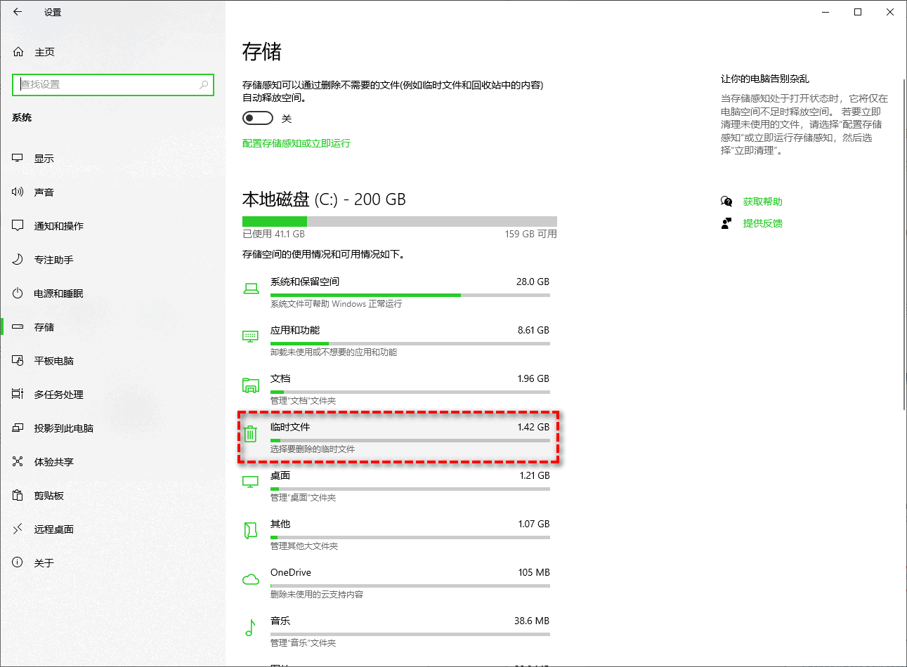Screen dimensions: 907x667
Task: Click the 临时文件 trash bin icon
Action: click(x=251, y=434)
